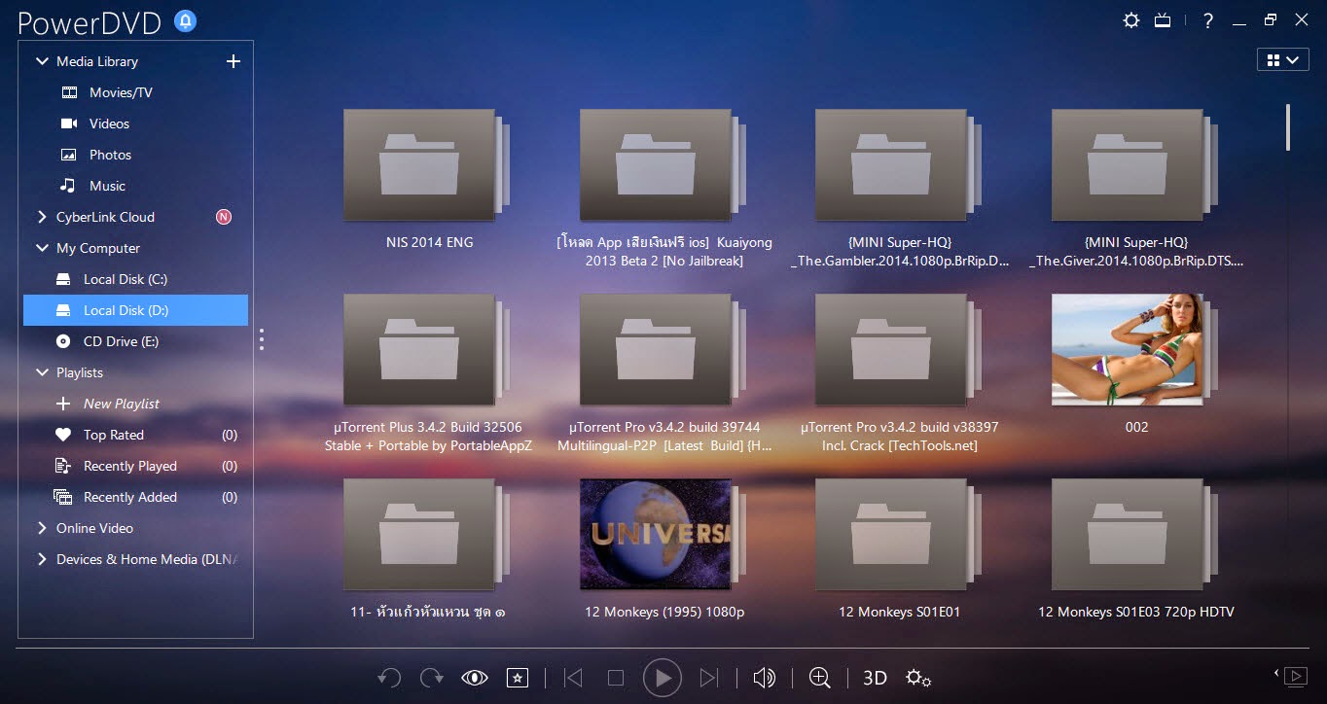Expand the Online Video section

pyautogui.click(x=42, y=528)
